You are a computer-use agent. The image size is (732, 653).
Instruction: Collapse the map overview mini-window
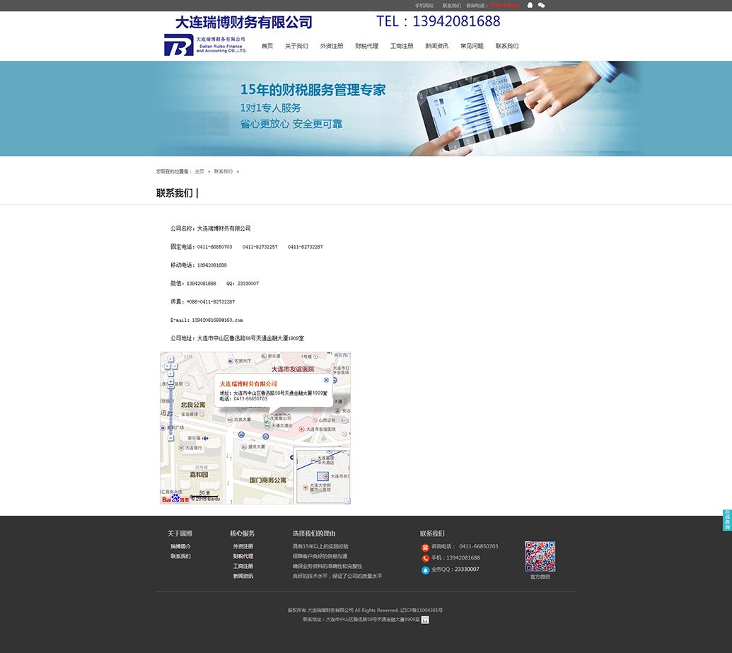[x=347, y=501]
